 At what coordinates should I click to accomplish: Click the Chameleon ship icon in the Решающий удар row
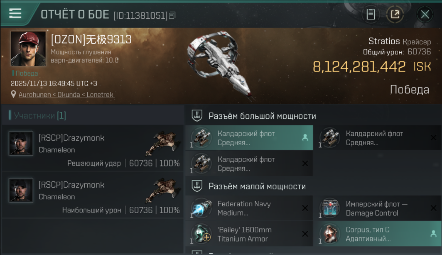[x=163, y=143]
